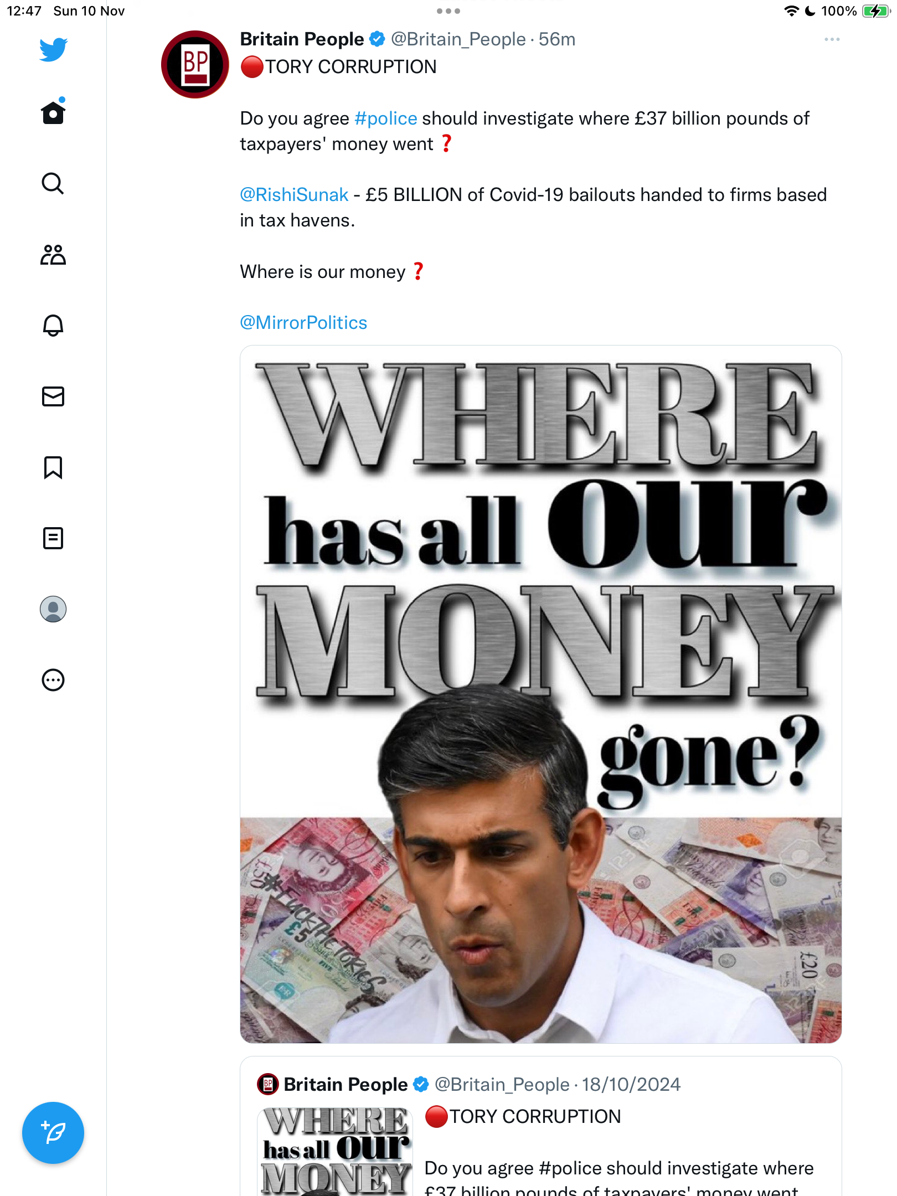Open the @MirrorPolitics mention link
Image resolution: width=897 pixels, height=1196 pixels.
303,323
